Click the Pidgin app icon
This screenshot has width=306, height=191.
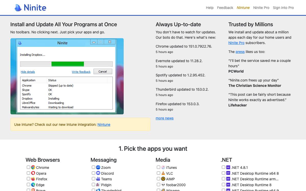(x=98, y=185)
